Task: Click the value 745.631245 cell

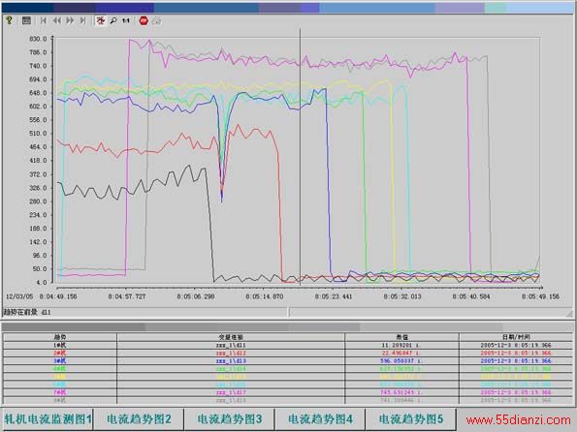Action: pyautogui.click(x=401, y=392)
